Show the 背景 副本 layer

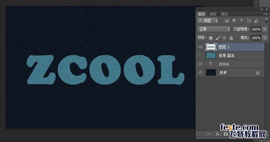pos(200,56)
